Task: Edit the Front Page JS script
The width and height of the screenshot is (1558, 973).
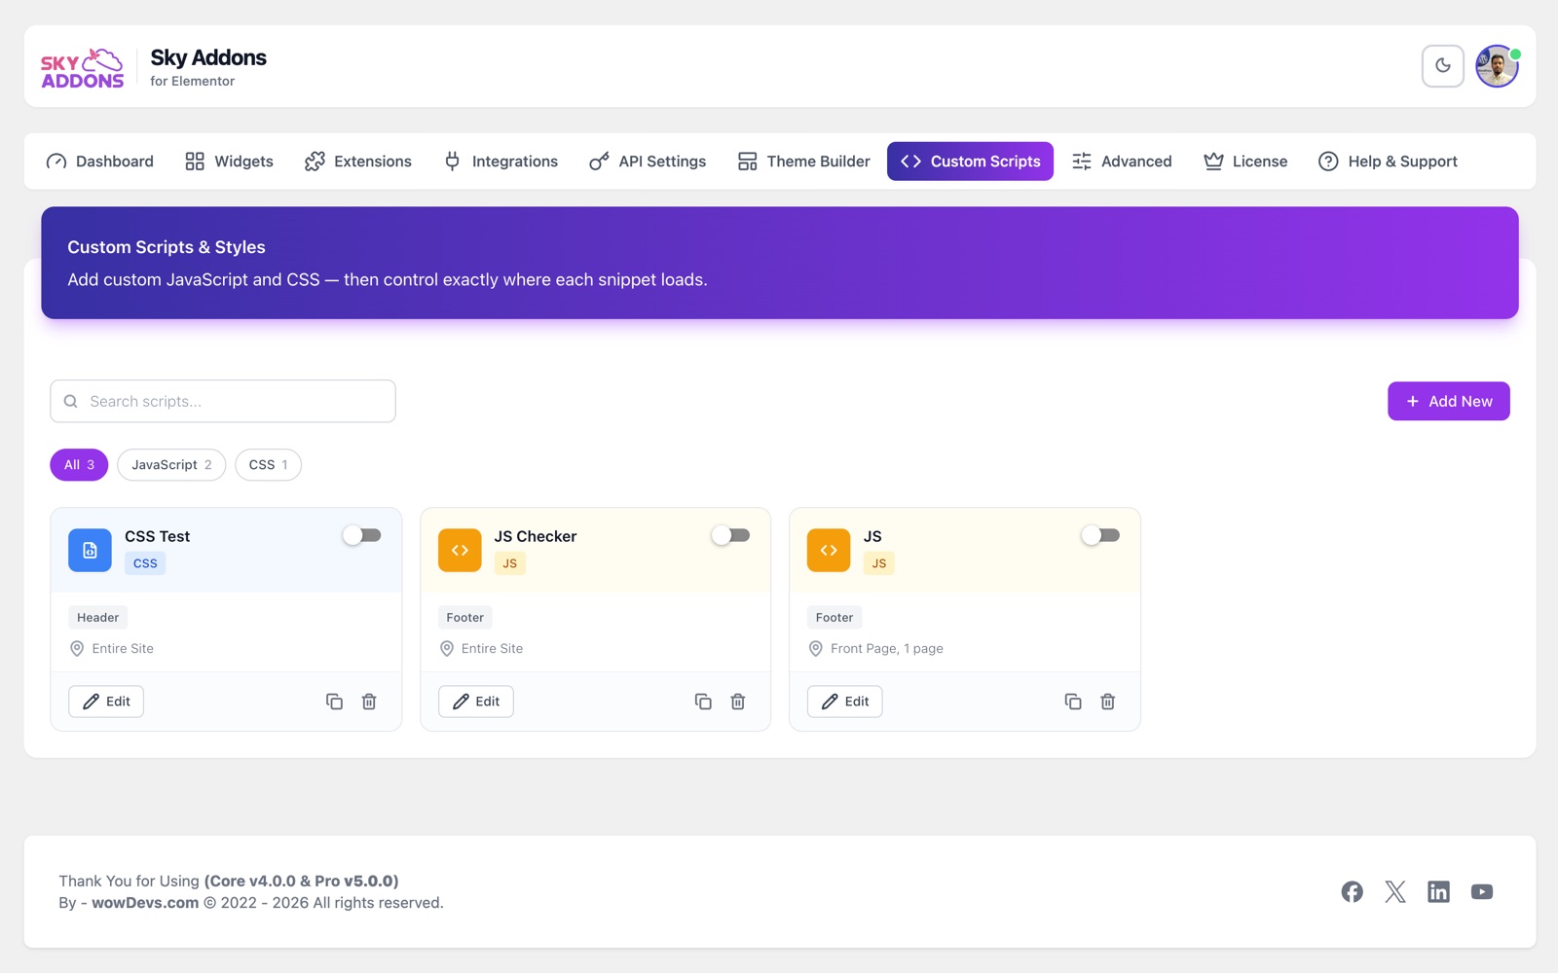Action: point(845,702)
